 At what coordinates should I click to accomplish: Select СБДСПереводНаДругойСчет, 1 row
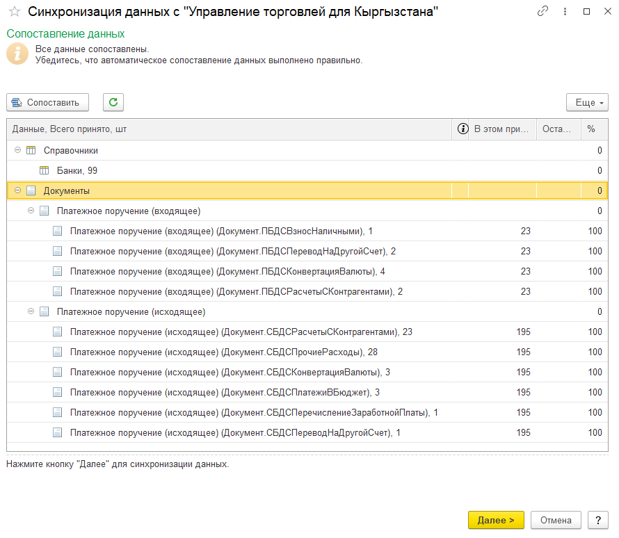(307, 432)
